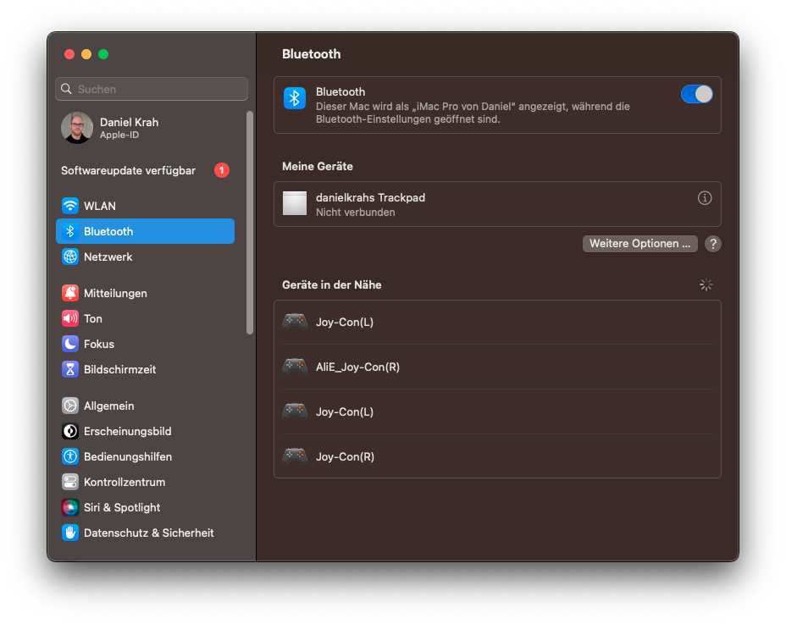Select danielkrahs Trackpad device row
The height and width of the screenshot is (624, 786).
coord(497,204)
